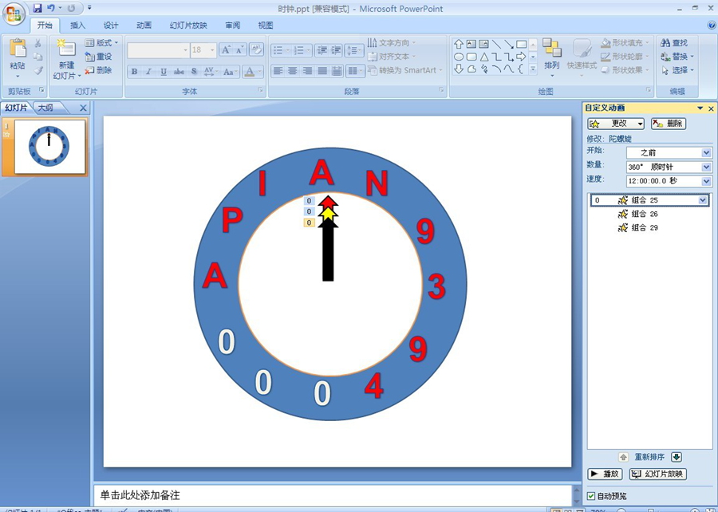This screenshot has height=512, width=718.
Task: Select the up-arrow shape in shapes gallery
Action: pyautogui.click(x=459, y=45)
